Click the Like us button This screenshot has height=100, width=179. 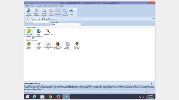(x=147, y=93)
